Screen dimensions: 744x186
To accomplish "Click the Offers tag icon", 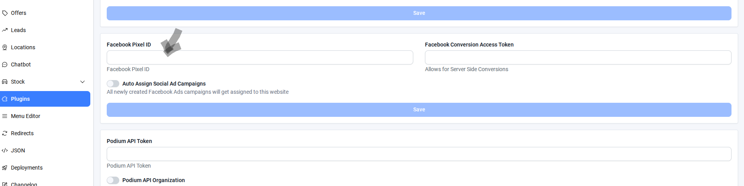I will pos(5,13).
